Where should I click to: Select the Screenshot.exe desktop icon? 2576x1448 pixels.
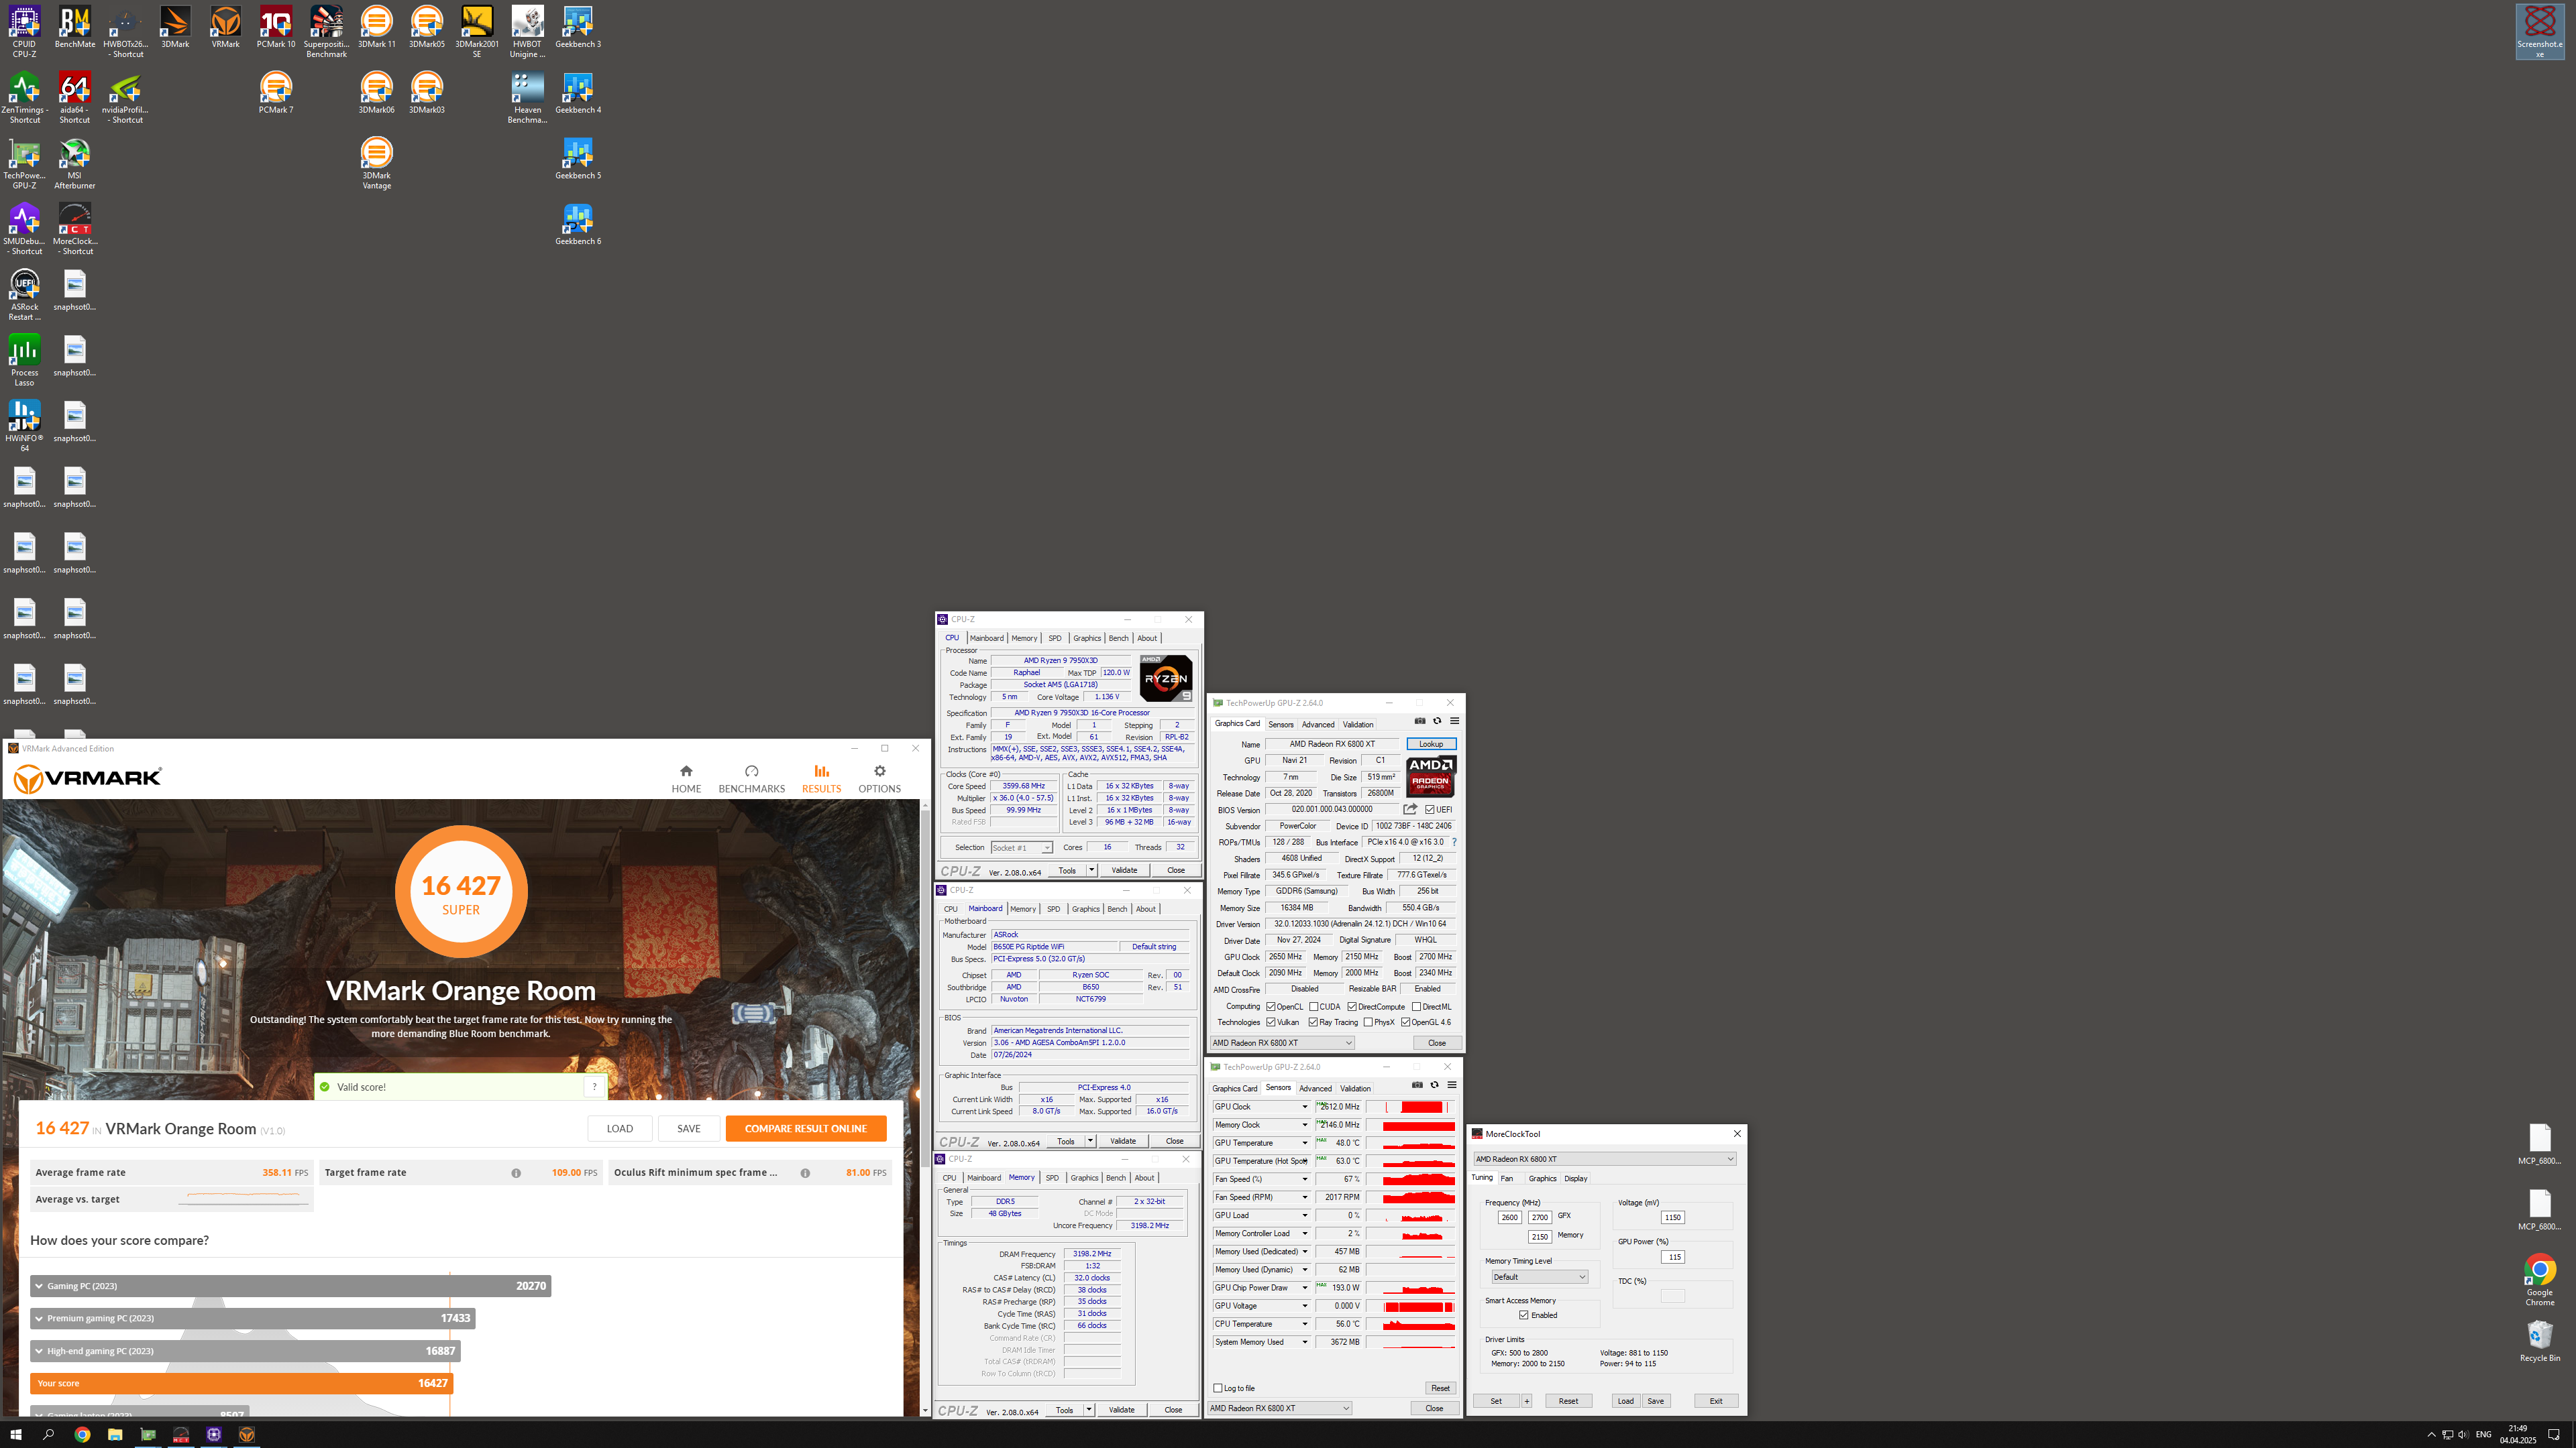coord(2539,32)
